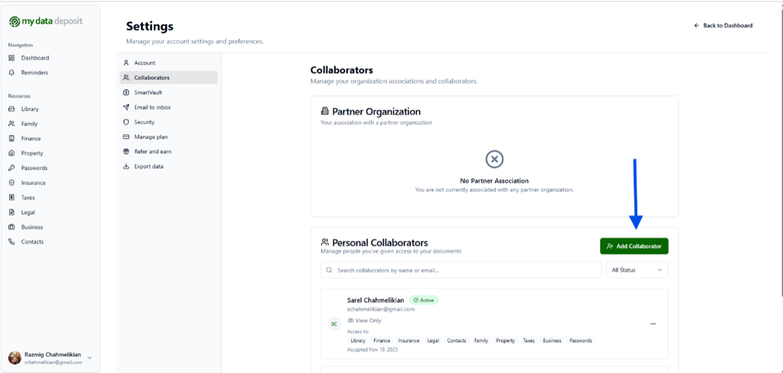The height and width of the screenshot is (373, 783).
Task: Click the Legal document icon
Action: 12,213
